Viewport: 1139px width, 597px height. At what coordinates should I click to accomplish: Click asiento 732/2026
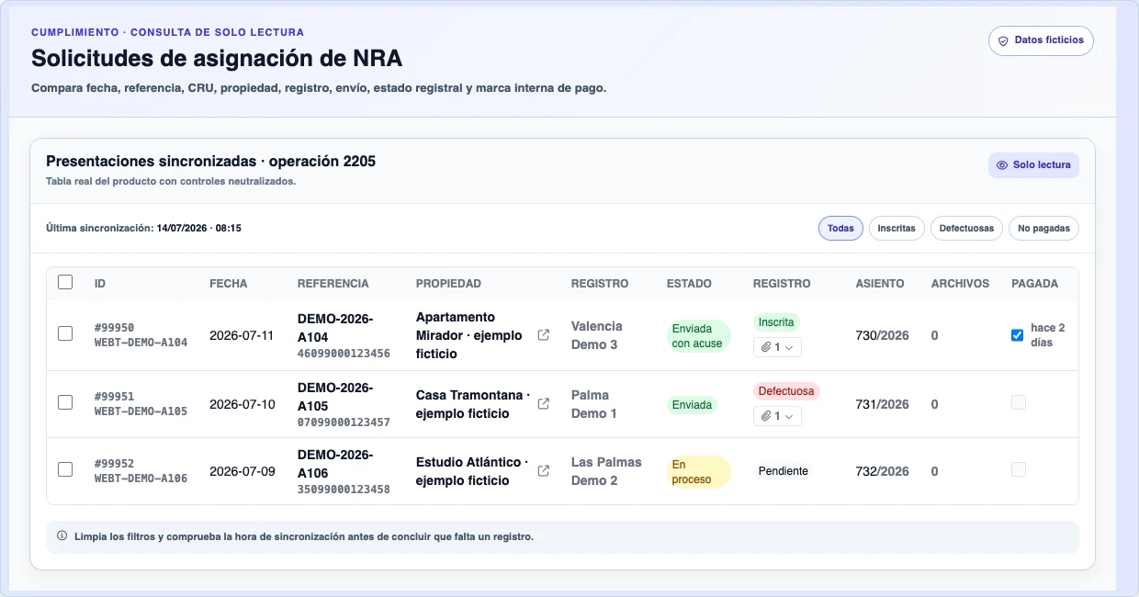(882, 471)
